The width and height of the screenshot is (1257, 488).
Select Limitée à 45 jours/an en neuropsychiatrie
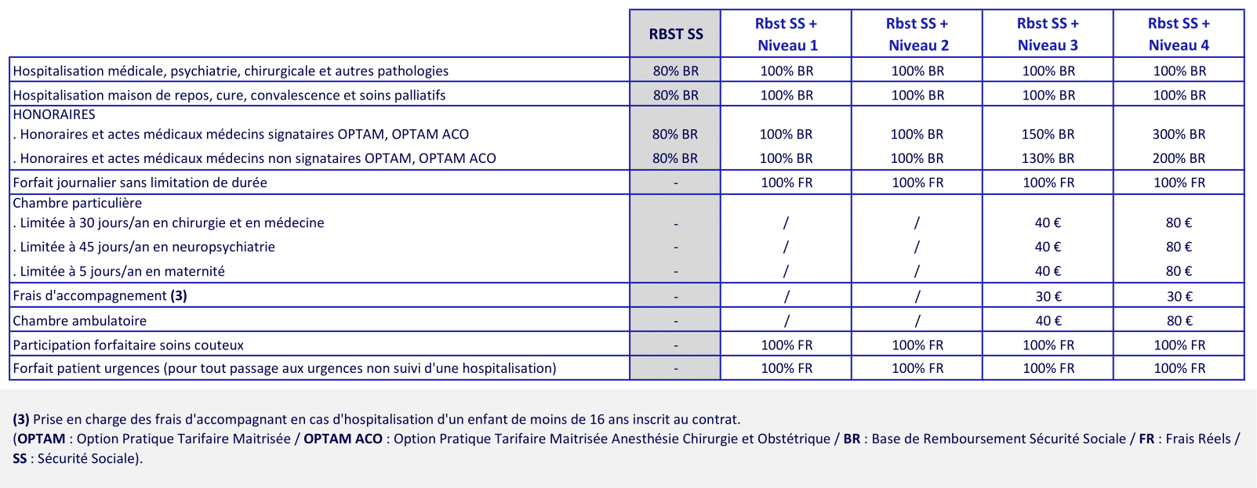pyautogui.click(x=147, y=247)
